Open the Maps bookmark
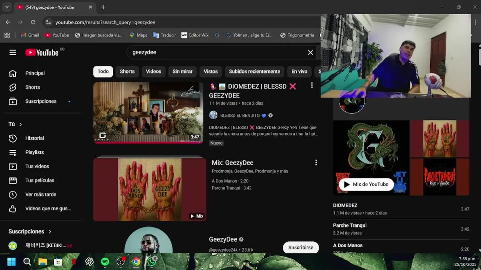Image resolution: width=481 pixels, height=270 pixels. pos(138,35)
